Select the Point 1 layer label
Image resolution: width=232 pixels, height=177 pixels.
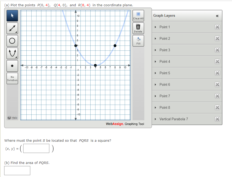(x=165, y=27)
